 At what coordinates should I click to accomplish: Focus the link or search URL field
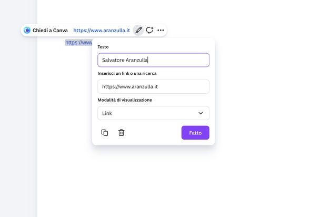tap(153, 86)
